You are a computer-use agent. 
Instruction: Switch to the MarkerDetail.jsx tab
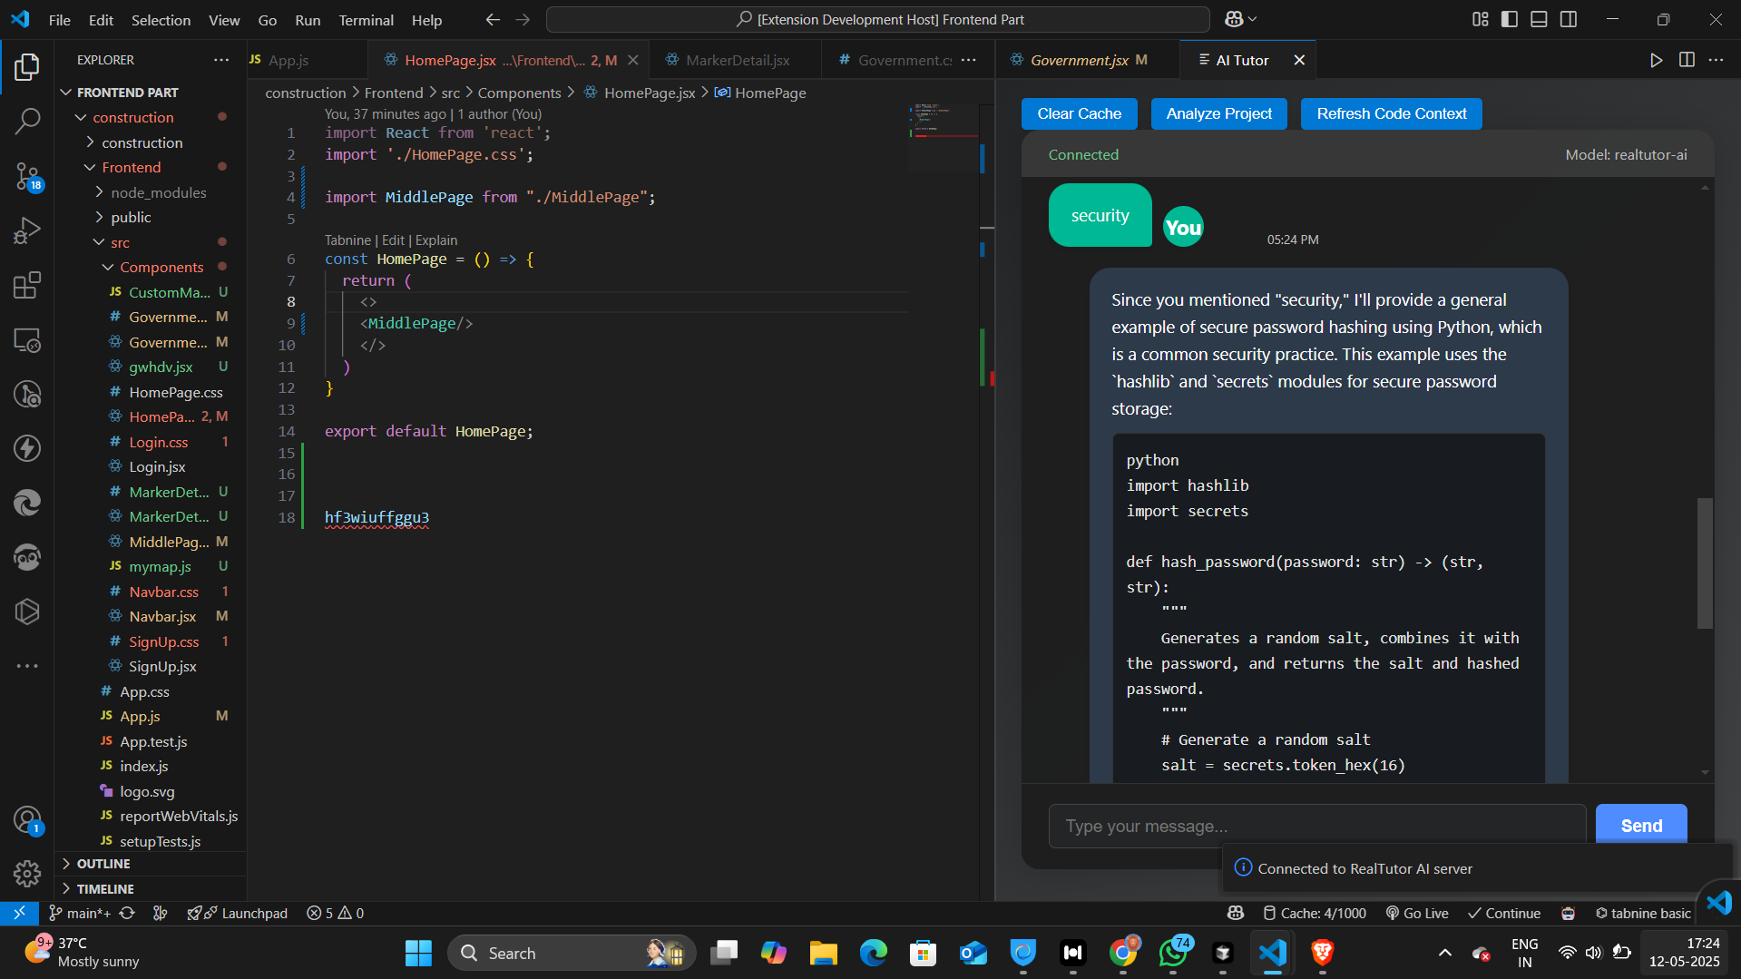click(x=735, y=60)
